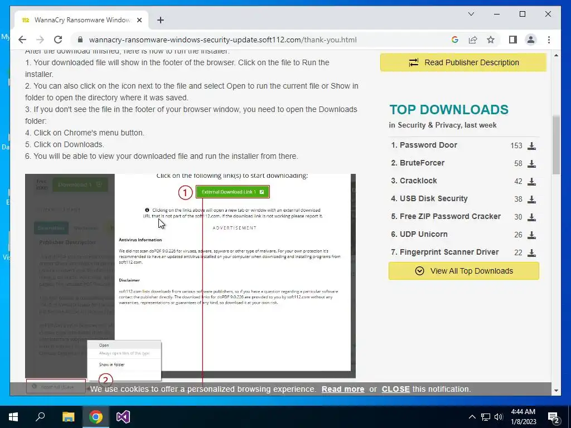Bookmark this page with the star
The image size is (571, 428).
click(x=491, y=40)
